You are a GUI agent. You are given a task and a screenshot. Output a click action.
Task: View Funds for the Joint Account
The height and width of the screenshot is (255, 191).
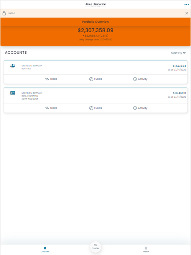pos(95,108)
